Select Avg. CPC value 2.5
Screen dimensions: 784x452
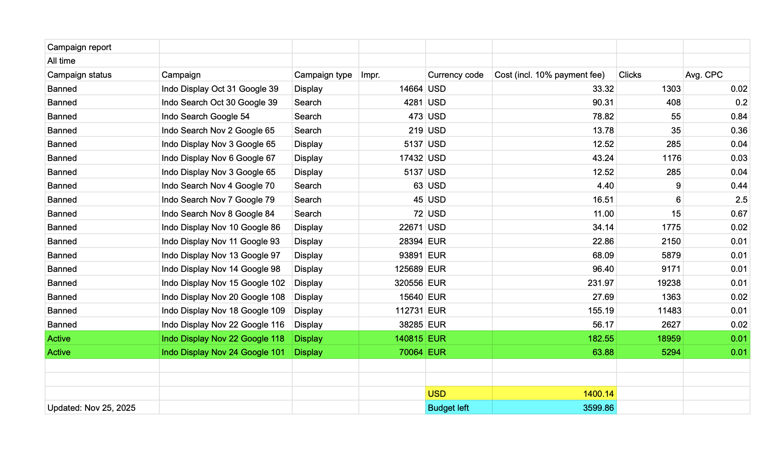pyautogui.click(x=716, y=200)
